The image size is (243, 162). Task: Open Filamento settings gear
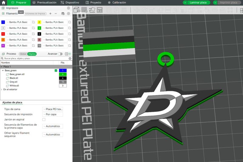(69, 14)
